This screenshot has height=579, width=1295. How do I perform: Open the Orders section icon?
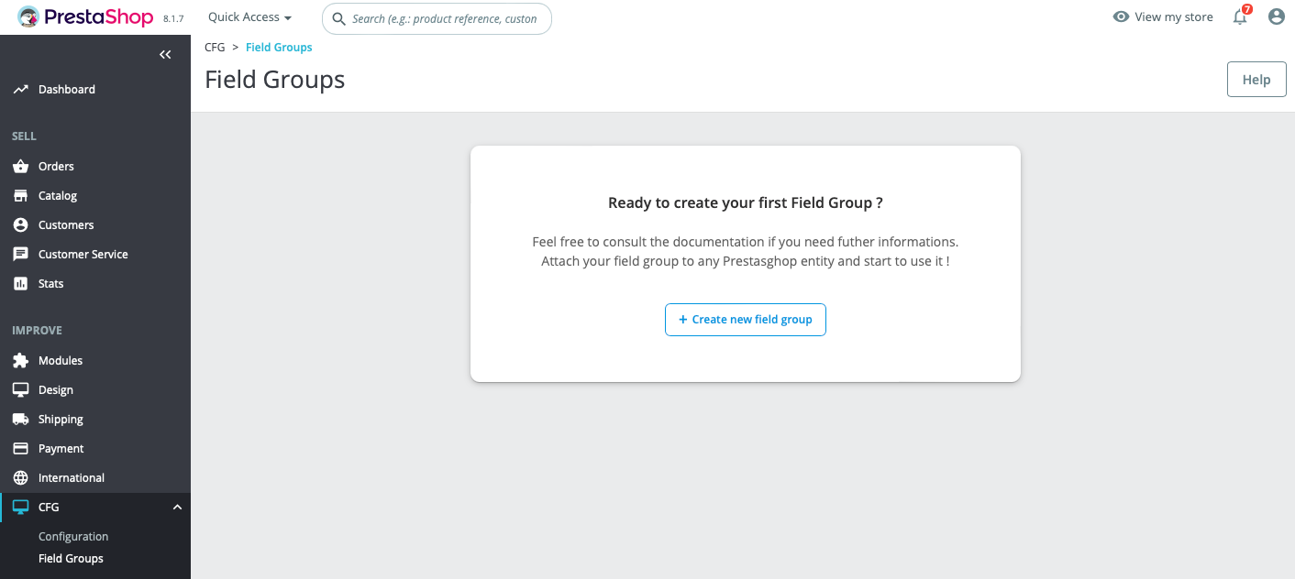coord(20,166)
